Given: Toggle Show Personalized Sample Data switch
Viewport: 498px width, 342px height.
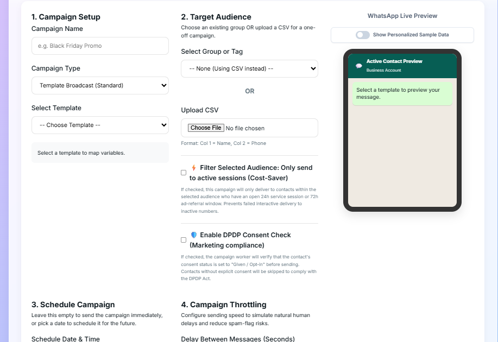Looking at the screenshot, I should [x=363, y=35].
